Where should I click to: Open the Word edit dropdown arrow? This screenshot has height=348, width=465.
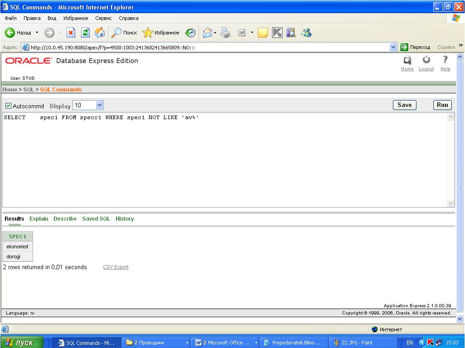(252, 33)
